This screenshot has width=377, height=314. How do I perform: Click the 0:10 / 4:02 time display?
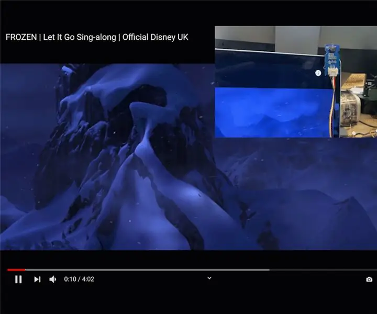(x=79, y=279)
